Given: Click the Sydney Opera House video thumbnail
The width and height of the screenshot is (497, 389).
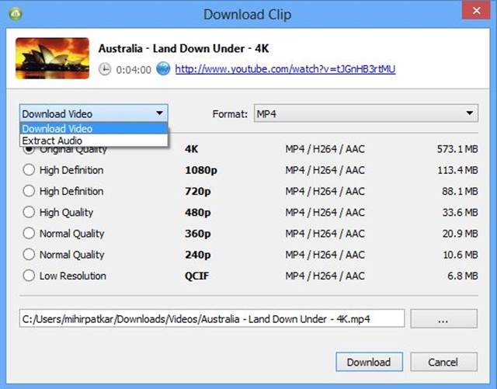Looking at the screenshot, I should point(52,58).
